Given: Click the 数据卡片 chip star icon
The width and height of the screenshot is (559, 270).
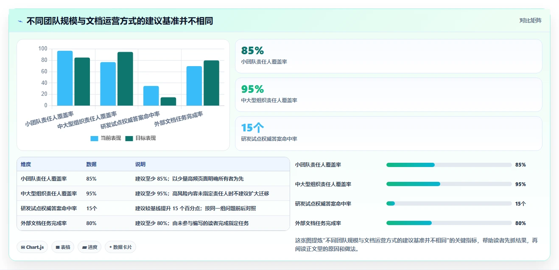Looking at the screenshot, I should coord(111,247).
